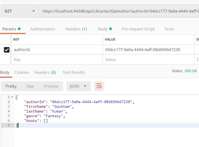The image size is (199, 147).
Task: Toggle the authorId parameter checkbox
Action: click(x=6, y=50)
